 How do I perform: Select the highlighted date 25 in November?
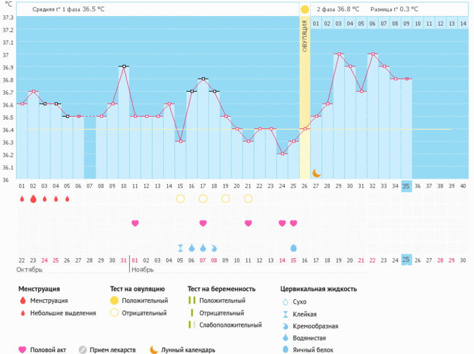[x=406, y=260]
